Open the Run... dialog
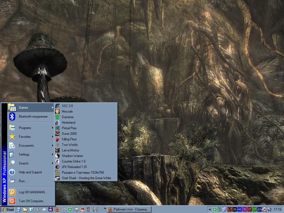 (x=31, y=181)
